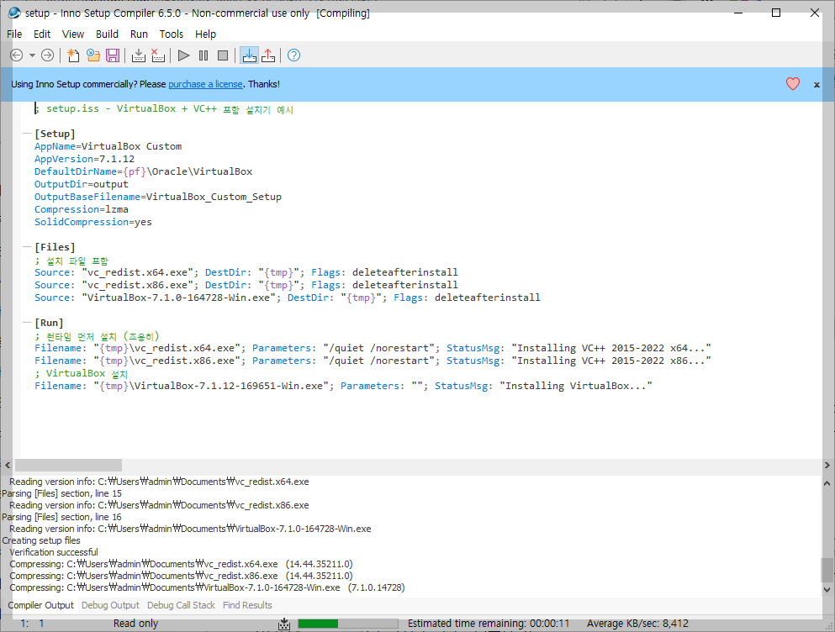Click the Terminate stop square
Screen dimensions: 835x632
coord(223,55)
